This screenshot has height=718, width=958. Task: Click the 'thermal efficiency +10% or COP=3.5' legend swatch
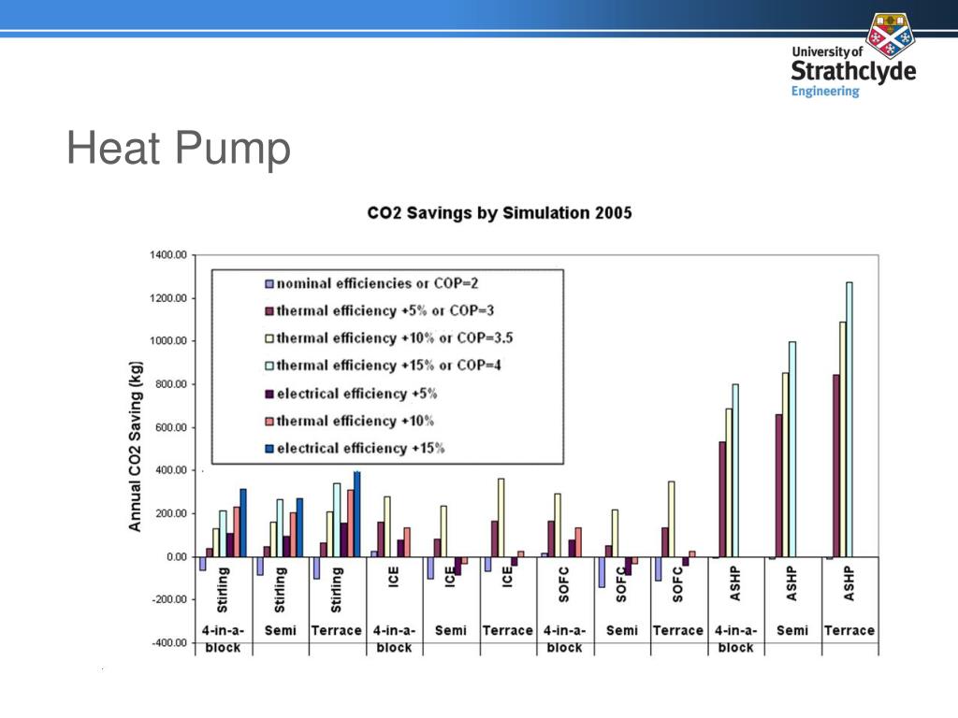coord(269,338)
